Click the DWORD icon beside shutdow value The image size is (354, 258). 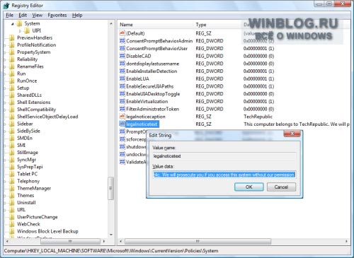122,147
